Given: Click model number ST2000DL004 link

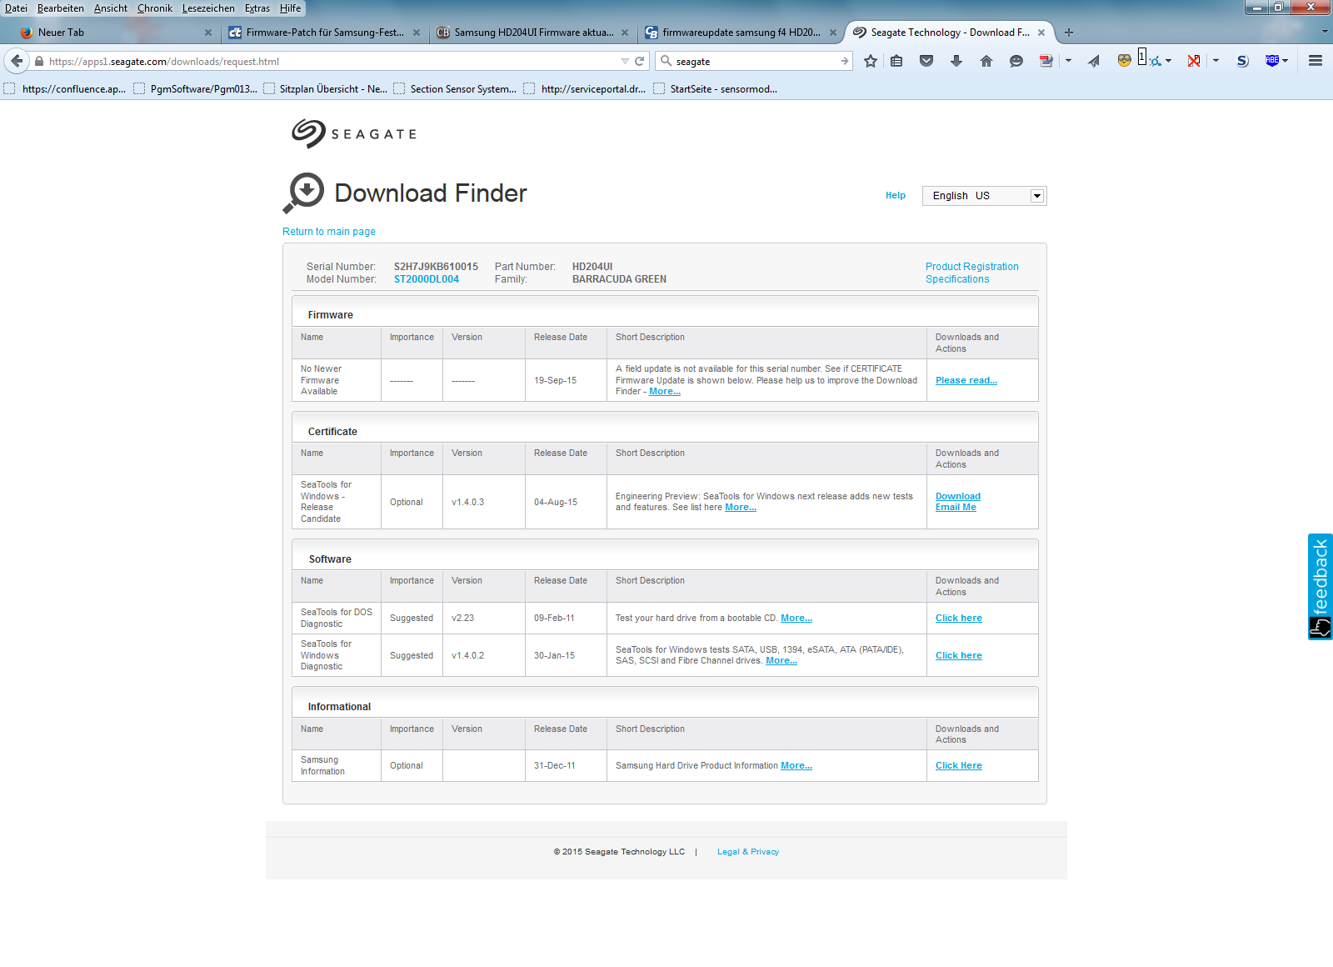Looking at the screenshot, I should (427, 279).
